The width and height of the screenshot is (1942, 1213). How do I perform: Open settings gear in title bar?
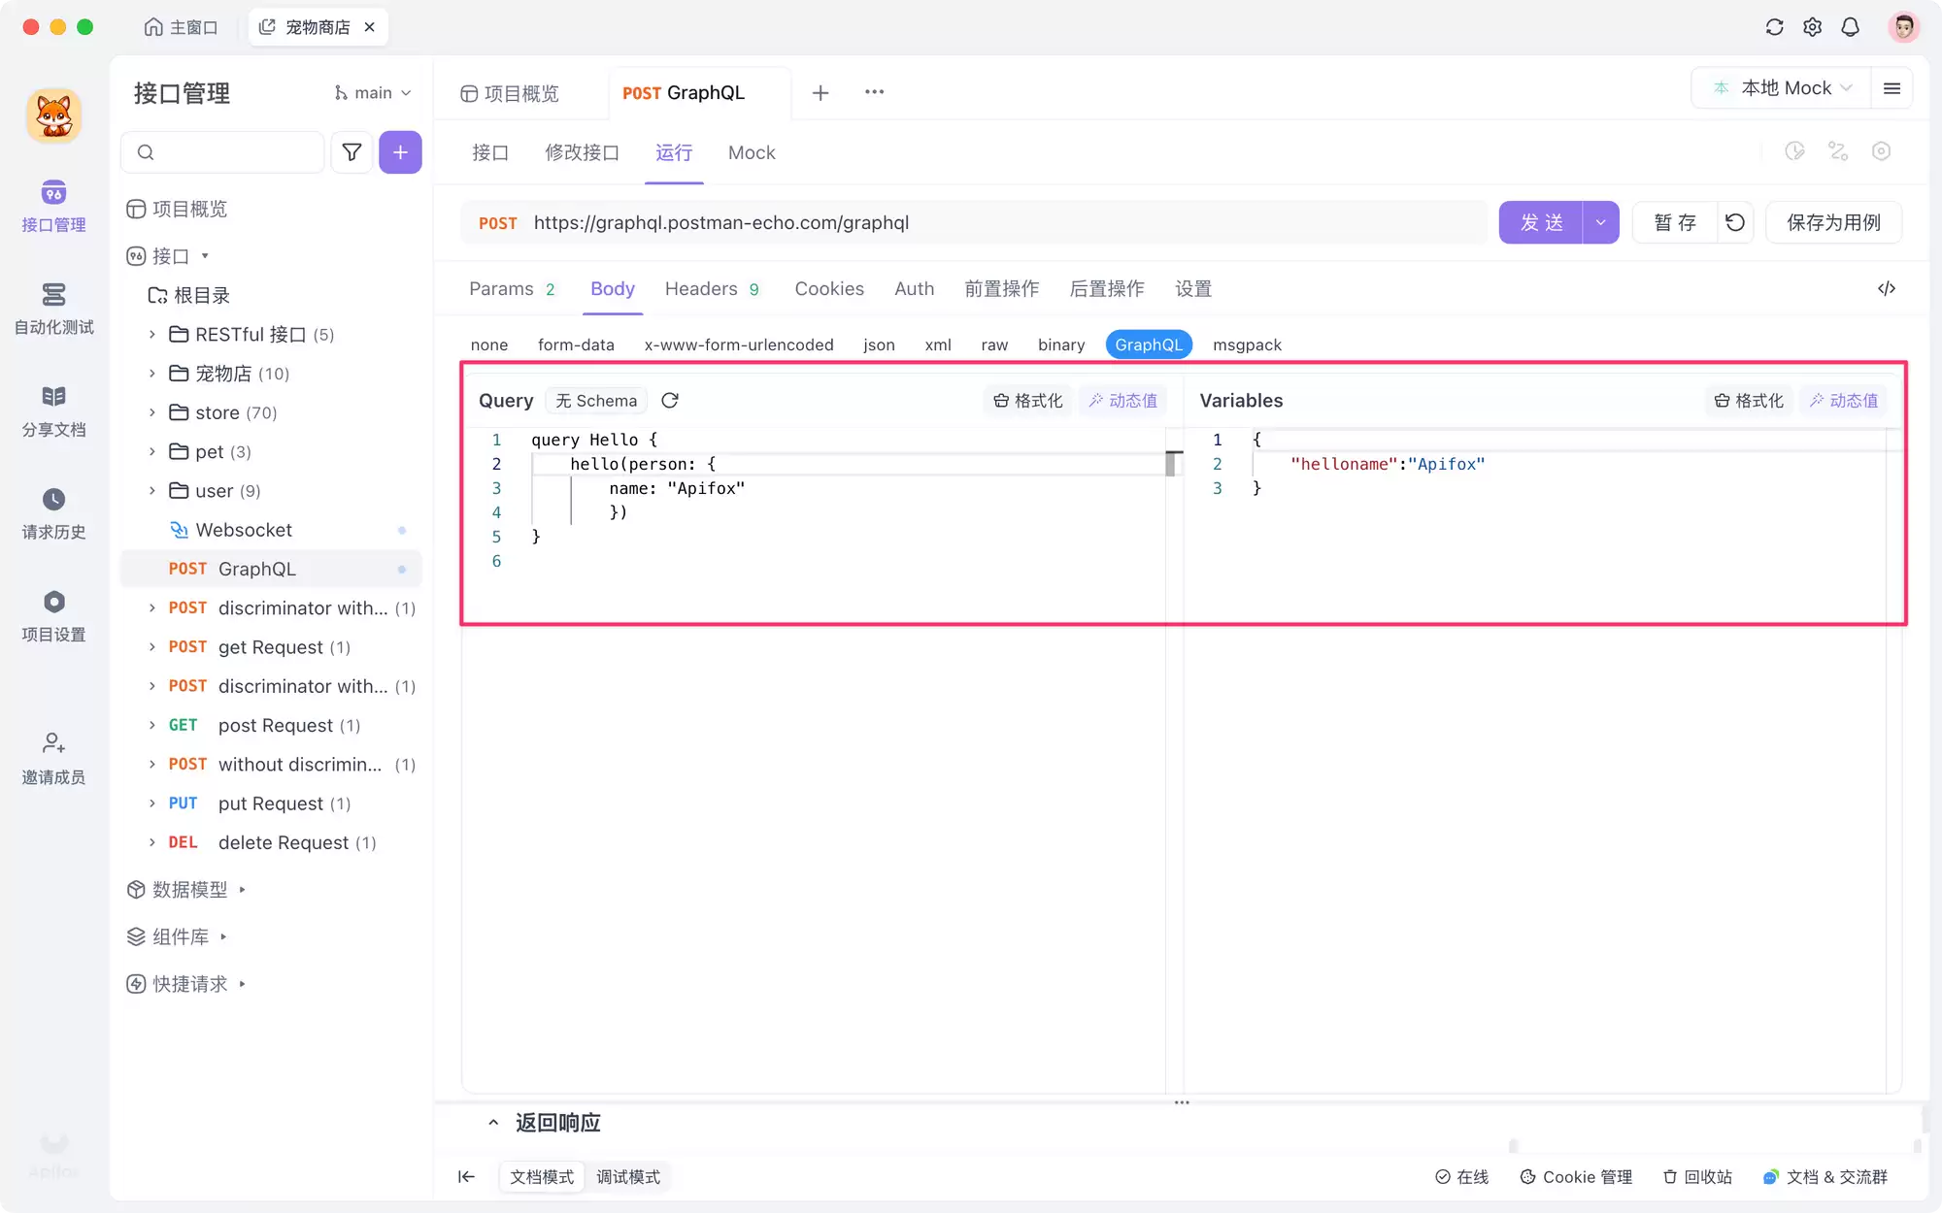coord(1812,27)
